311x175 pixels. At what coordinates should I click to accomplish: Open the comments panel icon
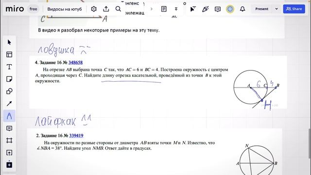coord(218,9)
